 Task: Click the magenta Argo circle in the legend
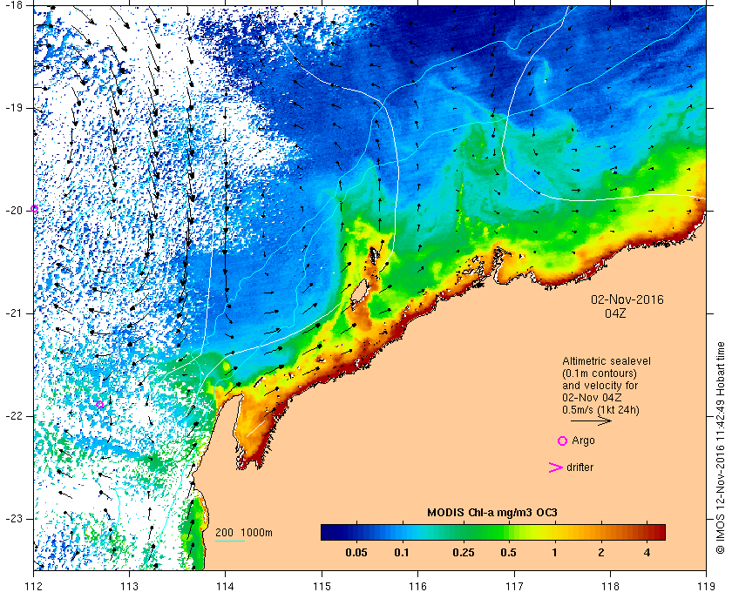[x=563, y=441]
